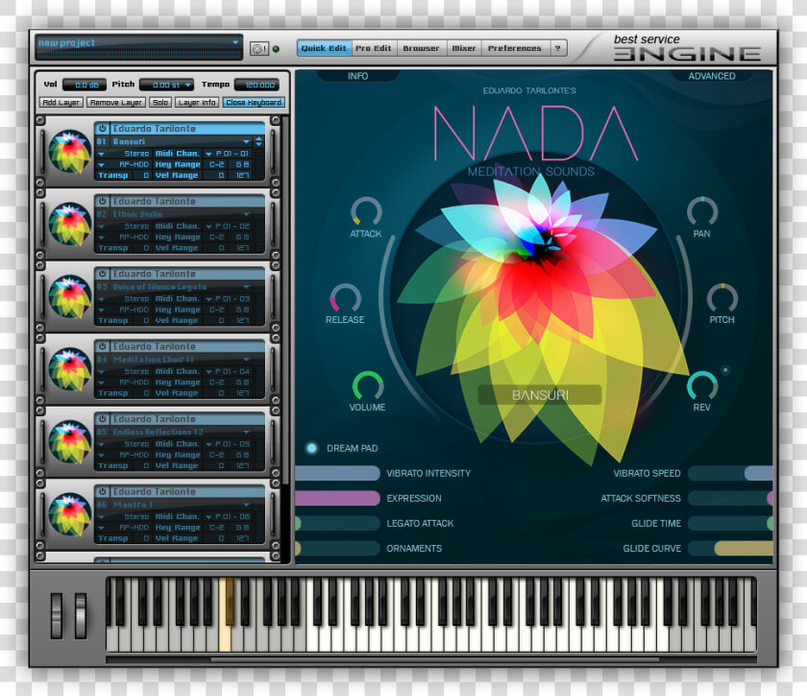Click the Tempo value field
This screenshot has height=696, width=807.
coord(257,85)
